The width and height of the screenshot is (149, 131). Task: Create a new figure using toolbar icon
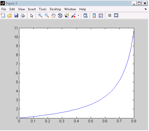[3, 16]
